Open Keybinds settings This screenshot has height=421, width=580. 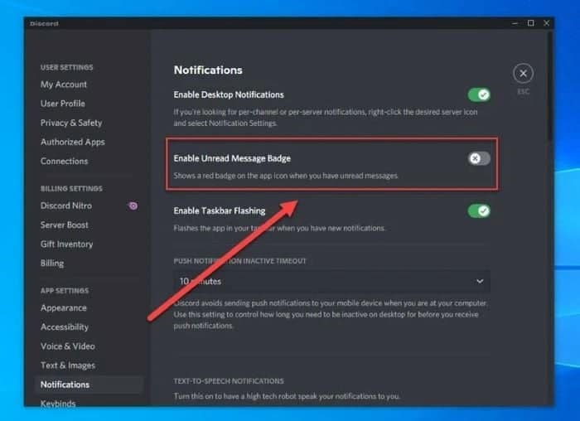58,404
